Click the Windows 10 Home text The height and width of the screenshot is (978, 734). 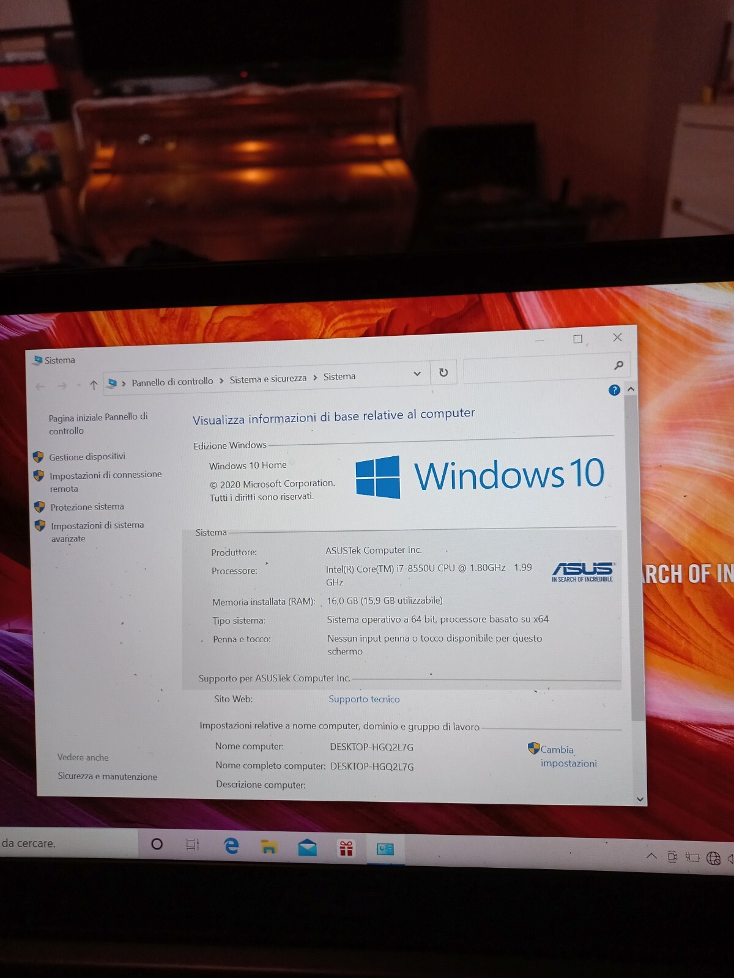[x=248, y=465]
